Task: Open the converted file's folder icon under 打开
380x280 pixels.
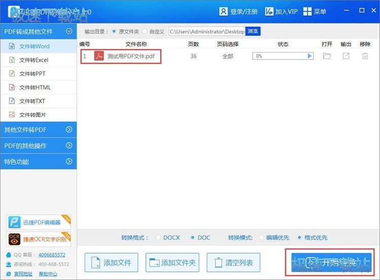Action: point(327,56)
